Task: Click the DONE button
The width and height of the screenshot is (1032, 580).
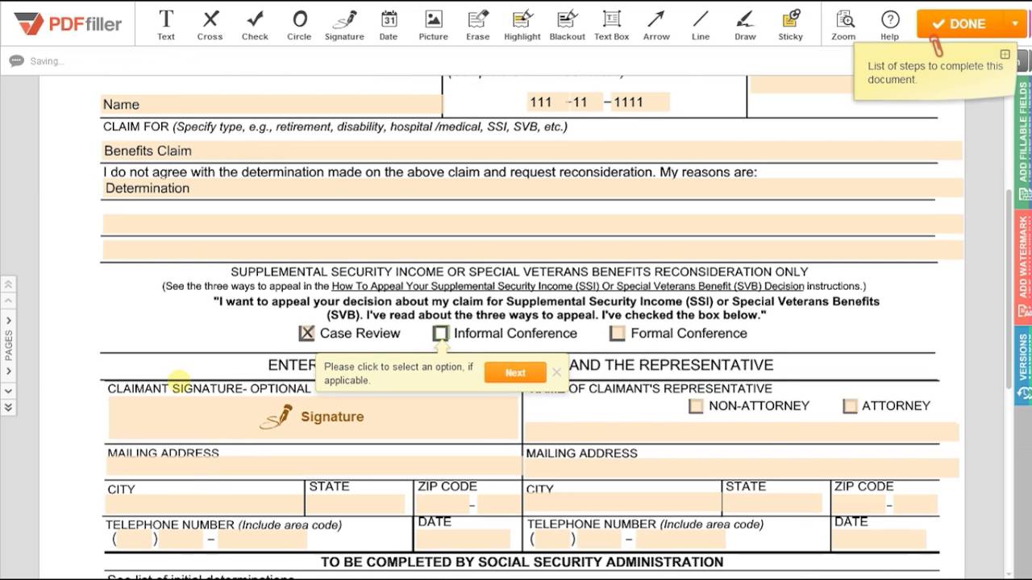Action: (959, 24)
